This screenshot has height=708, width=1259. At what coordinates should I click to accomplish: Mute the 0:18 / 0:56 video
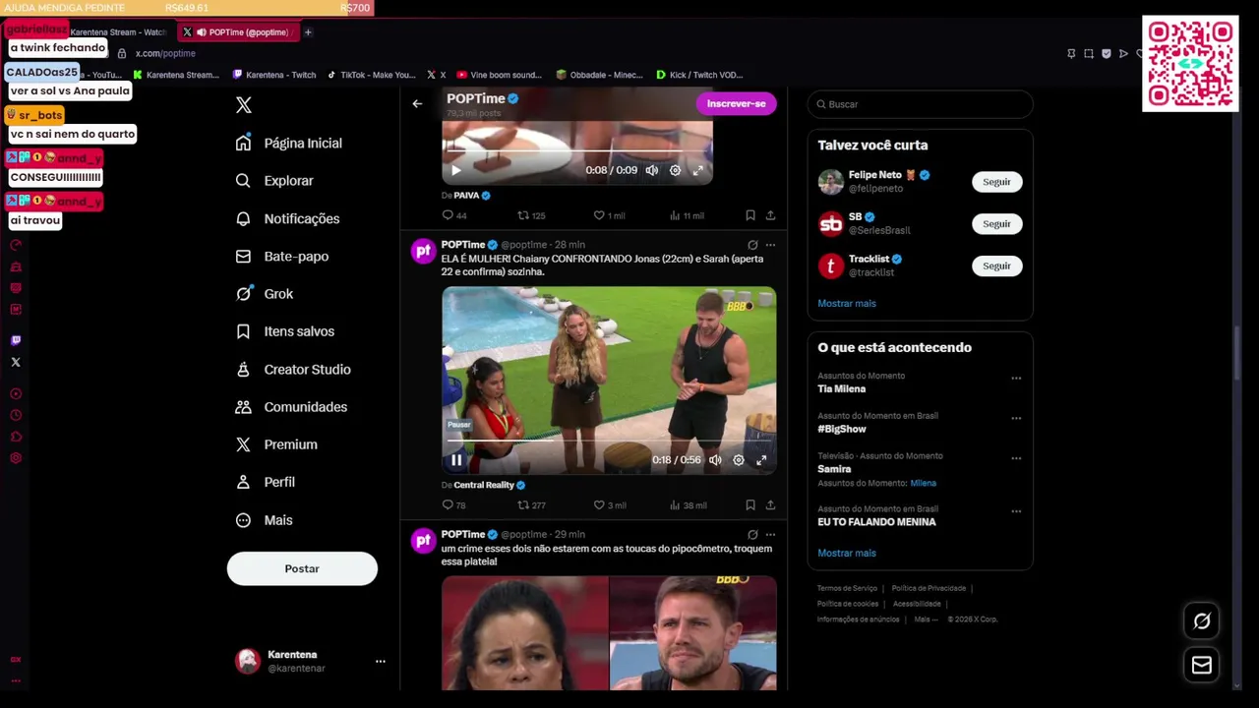coord(715,460)
